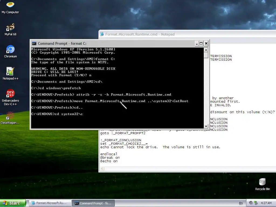The height and width of the screenshot is (207, 276).
Task: Click 'set _FORMAT_CHOICE2__=' line in Notepad
Action: coord(124,144)
